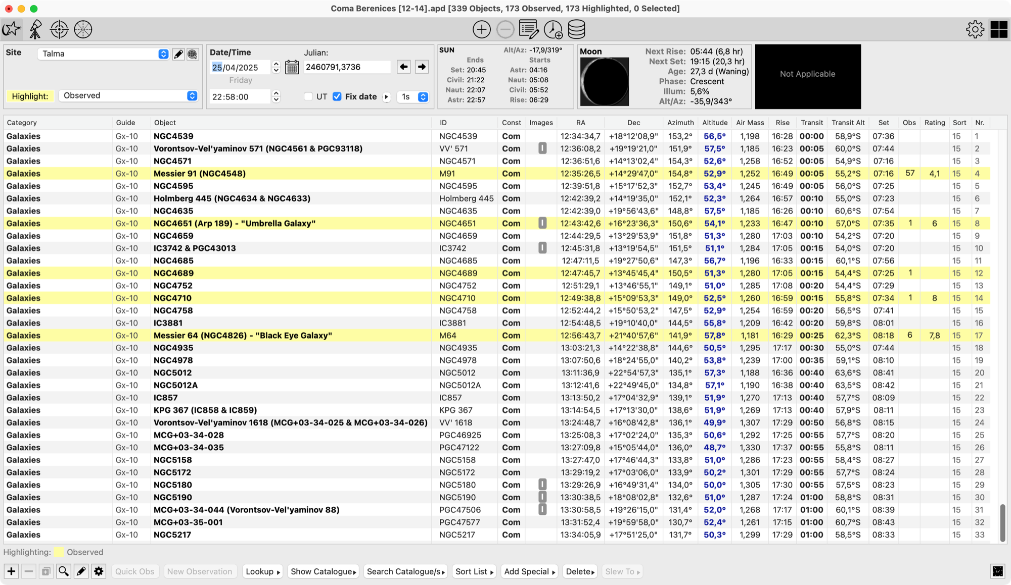
Task: Step the Julian date back with left arrow
Action: (x=403, y=67)
